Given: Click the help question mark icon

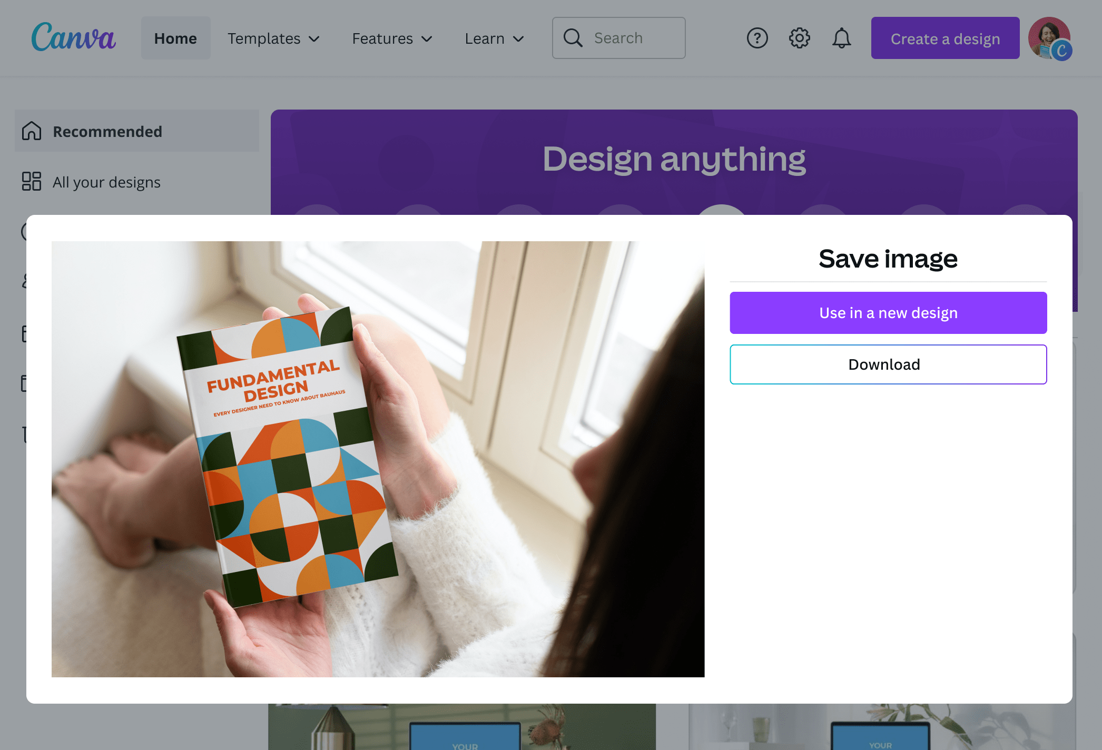Looking at the screenshot, I should coord(757,37).
